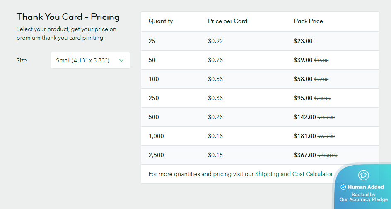Viewport: 391px width, 209px height.
Task: Click the Quantity column header
Action: pyautogui.click(x=161, y=21)
